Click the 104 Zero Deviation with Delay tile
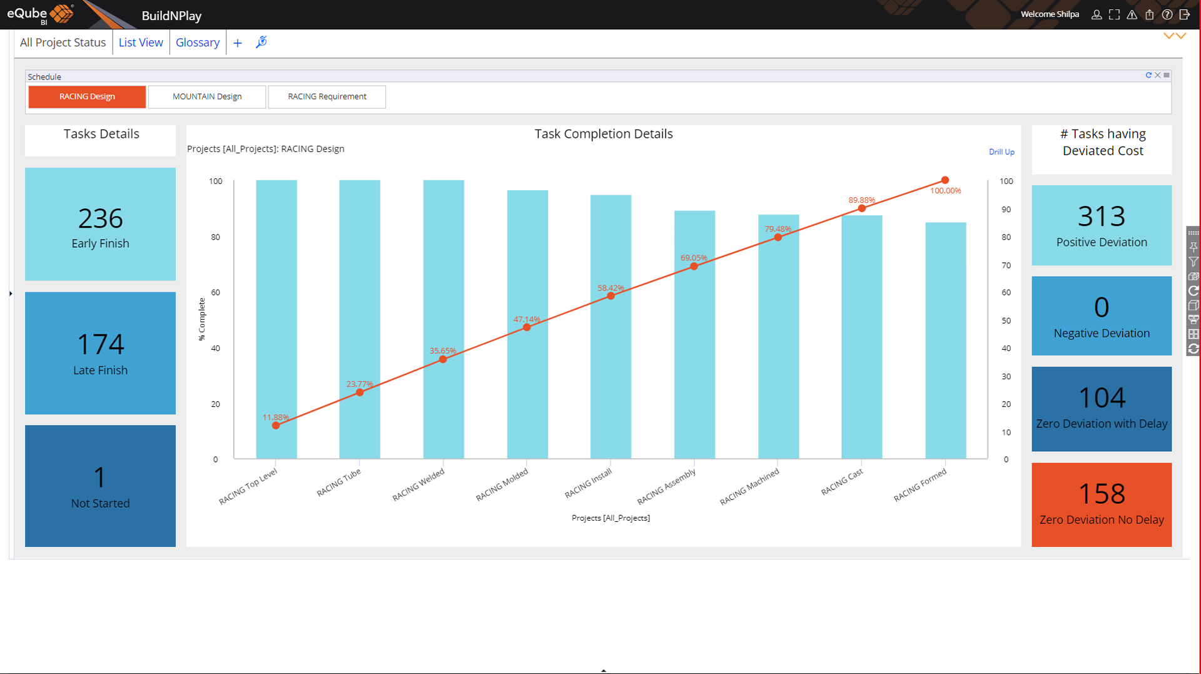 (1102, 409)
